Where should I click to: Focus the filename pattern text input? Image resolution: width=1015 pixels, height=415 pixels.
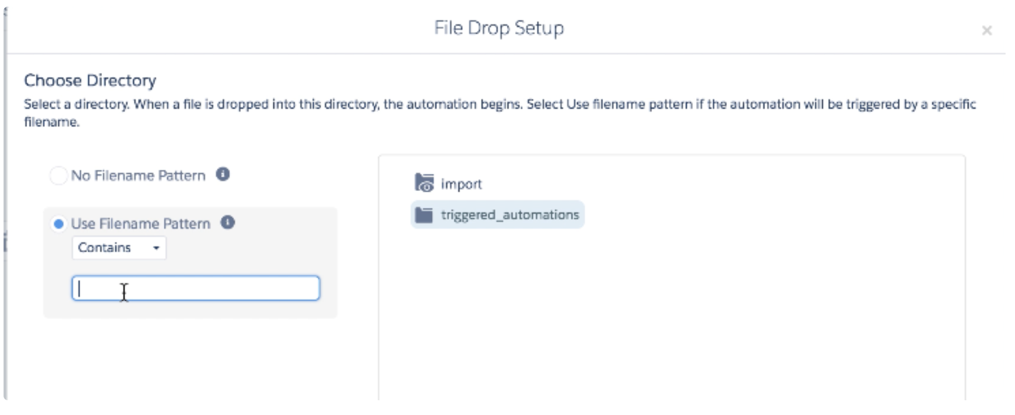[x=196, y=288]
